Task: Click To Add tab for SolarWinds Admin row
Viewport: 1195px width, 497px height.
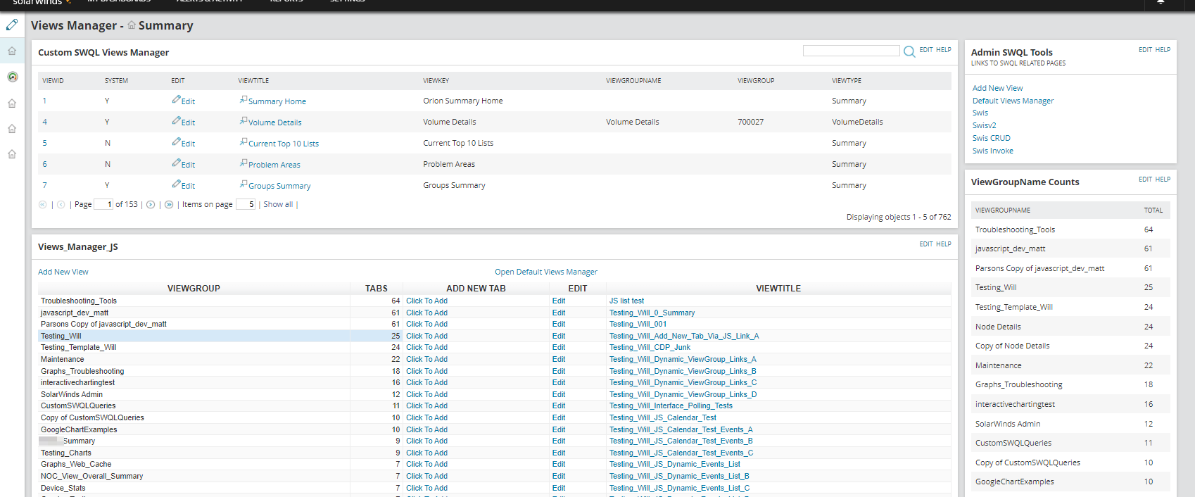Action: pos(426,394)
